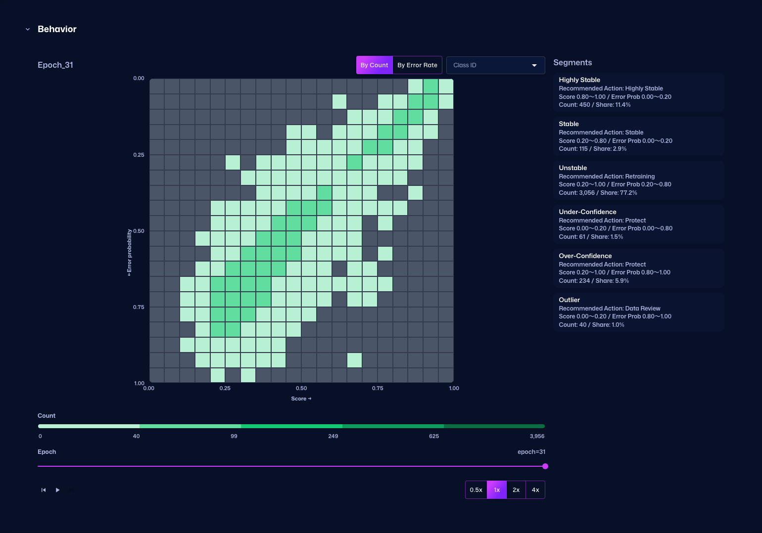Screen dimensions: 762x533
Task: Click the Epoch slider handle
Action: point(545,466)
